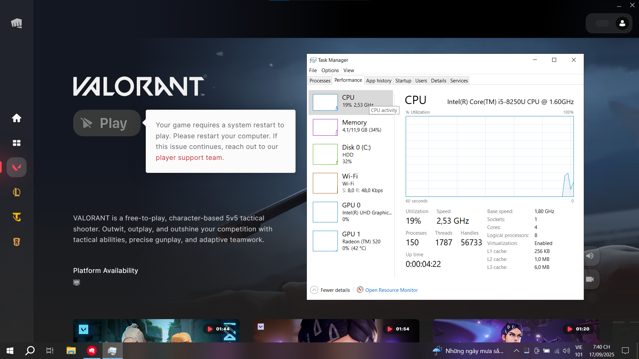This screenshot has width=639, height=359.
Task: Switch to the Startup tab
Action: [403, 80]
